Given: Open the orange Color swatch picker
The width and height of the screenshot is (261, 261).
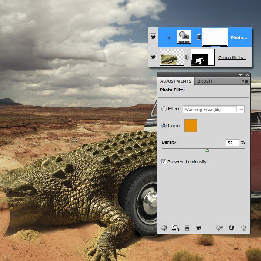Looking at the screenshot, I should tap(191, 126).
